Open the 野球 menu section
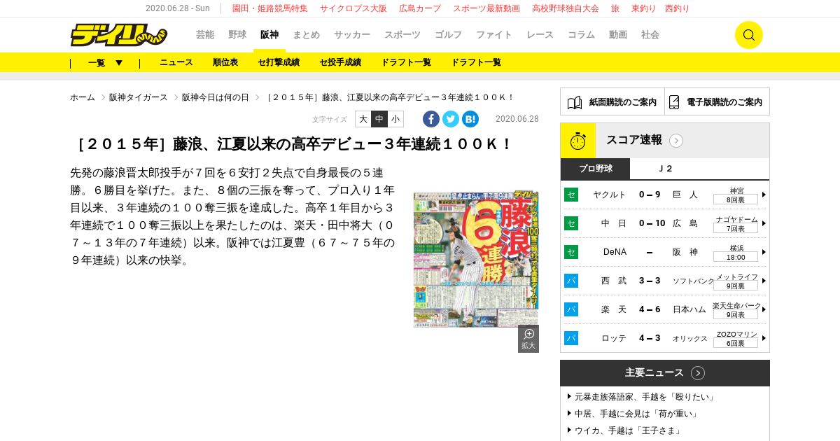840x441 pixels. [x=237, y=34]
